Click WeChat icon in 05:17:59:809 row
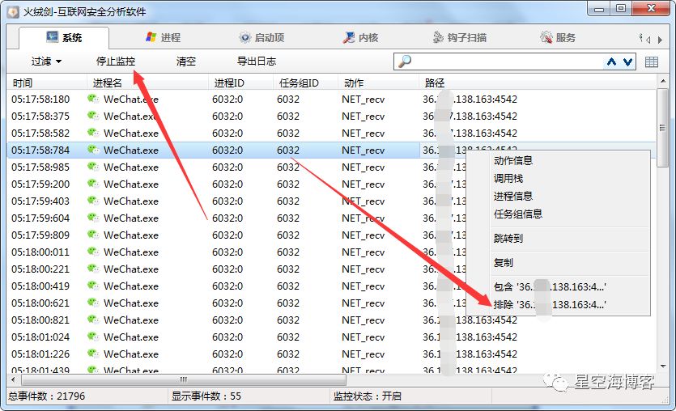 coord(93,235)
